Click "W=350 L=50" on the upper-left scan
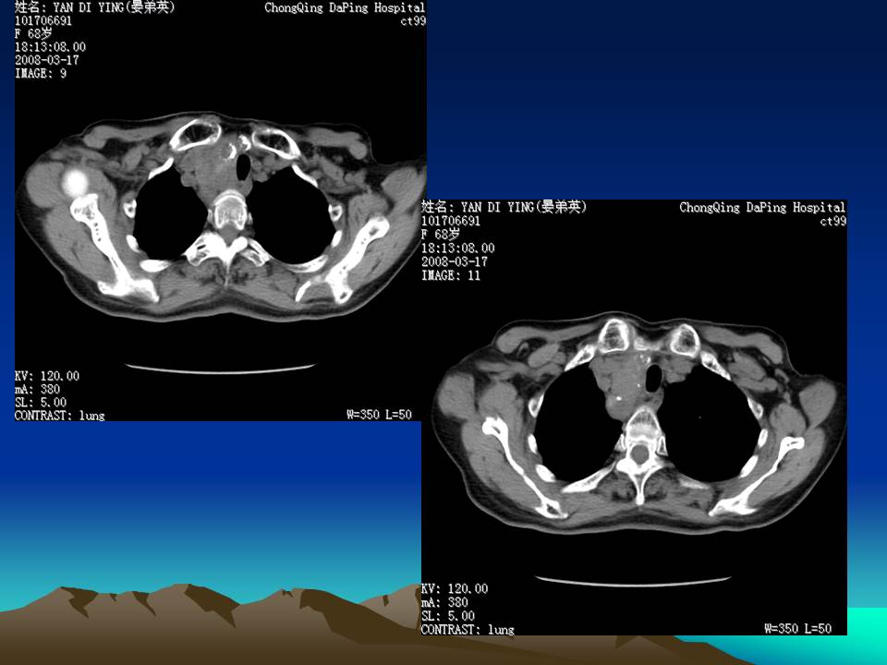This screenshot has width=887, height=665. coord(379,415)
